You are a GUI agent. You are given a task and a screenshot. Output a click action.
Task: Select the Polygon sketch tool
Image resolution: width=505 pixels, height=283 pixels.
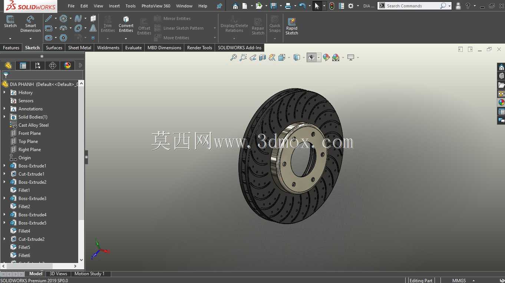click(x=63, y=38)
